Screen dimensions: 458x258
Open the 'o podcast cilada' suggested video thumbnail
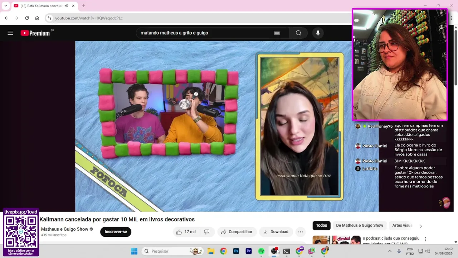coord(336,240)
